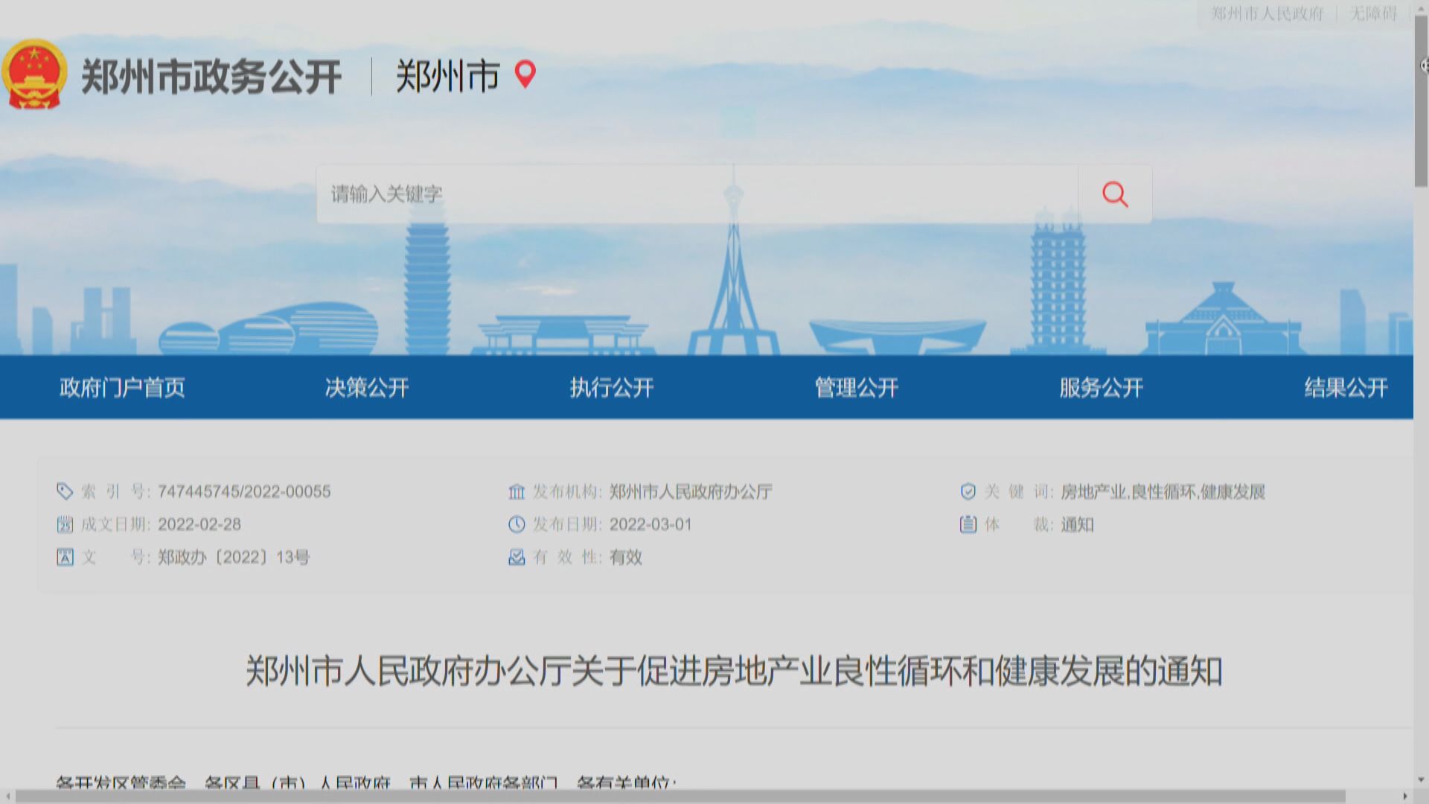This screenshot has width=1429, height=804.
Task: Click the clock icon beside 发布日期
Action: click(516, 525)
